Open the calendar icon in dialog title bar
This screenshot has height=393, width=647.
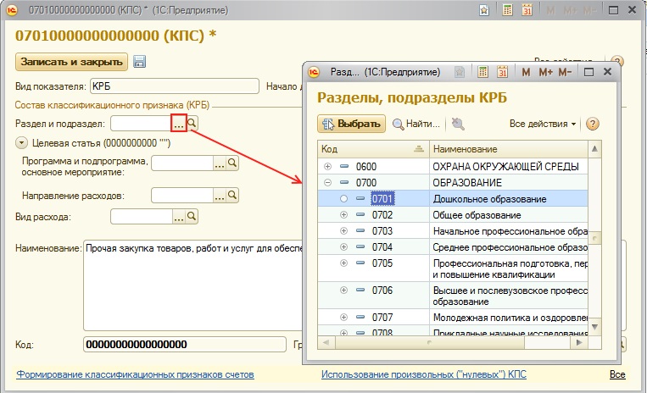click(502, 72)
